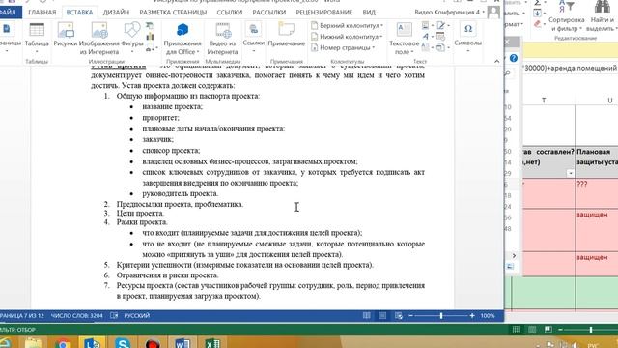Image resolution: width=618 pixels, height=348 pixels.
Task: Collapse the Word ribbon with the chevron
Action: pos(496,61)
